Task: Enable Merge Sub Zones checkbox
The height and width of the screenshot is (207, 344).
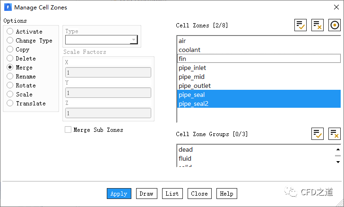Action: pos(68,129)
